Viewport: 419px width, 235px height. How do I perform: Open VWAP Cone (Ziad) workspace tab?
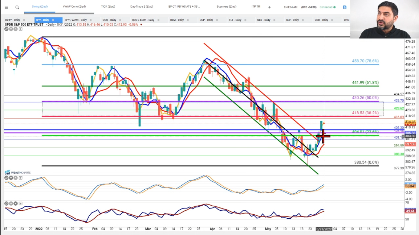(x=74, y=7)
